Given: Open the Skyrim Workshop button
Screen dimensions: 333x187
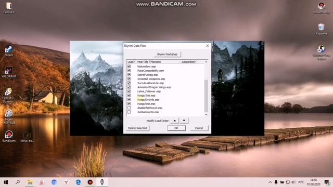Looking at the screenshot, I should point(168,54).
